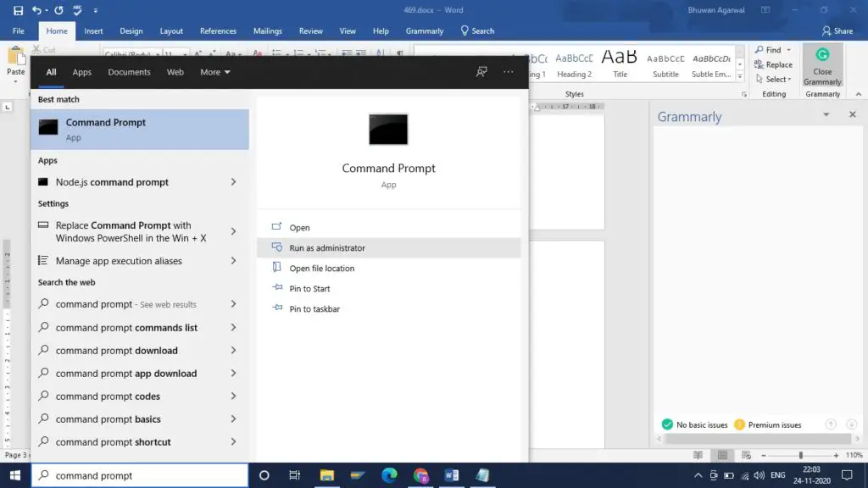868x488 pixels.
Task: Open File Explorer from the taskbar
Action: (326, 475)
